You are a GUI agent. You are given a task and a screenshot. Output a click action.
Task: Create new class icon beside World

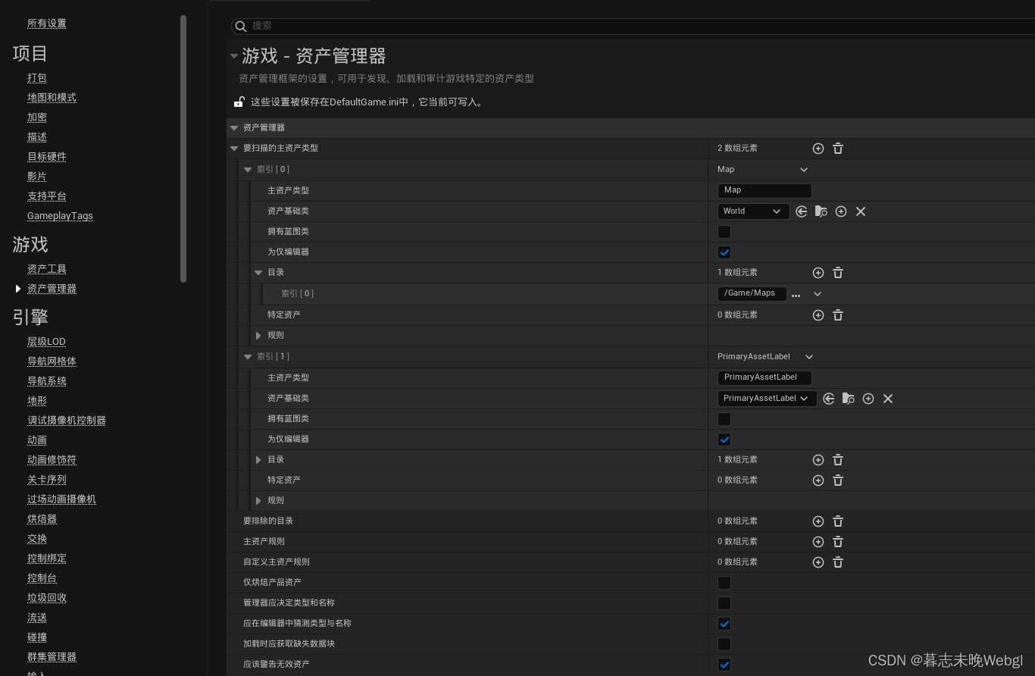pyautogui.click(x=841, y=211)
